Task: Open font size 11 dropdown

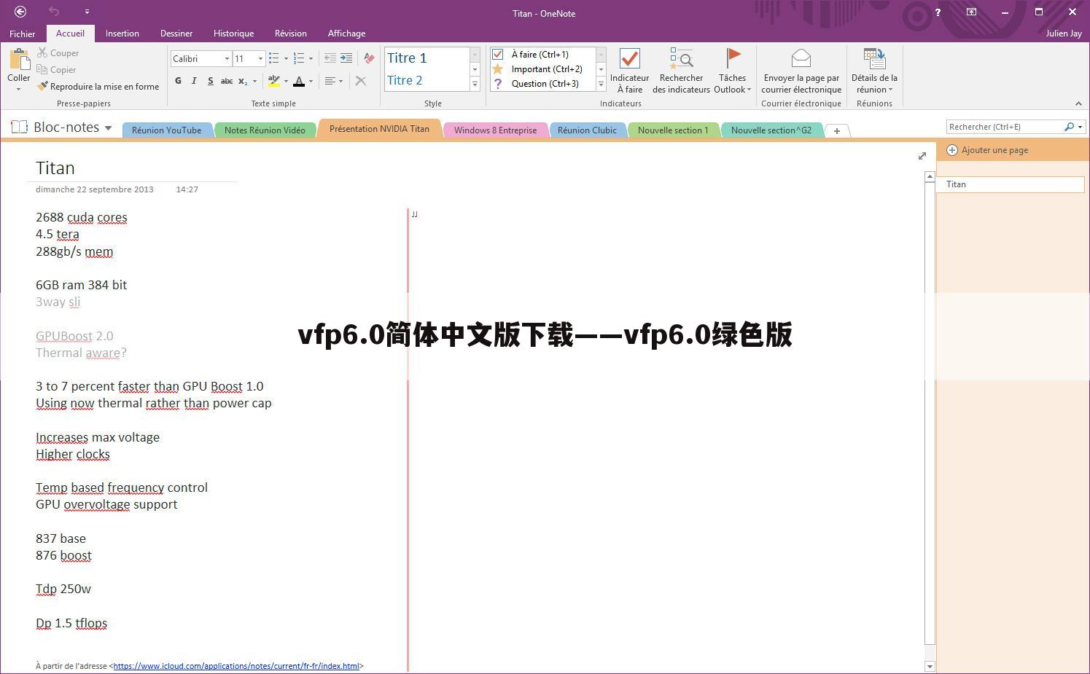Action: [x=260, y=58]
